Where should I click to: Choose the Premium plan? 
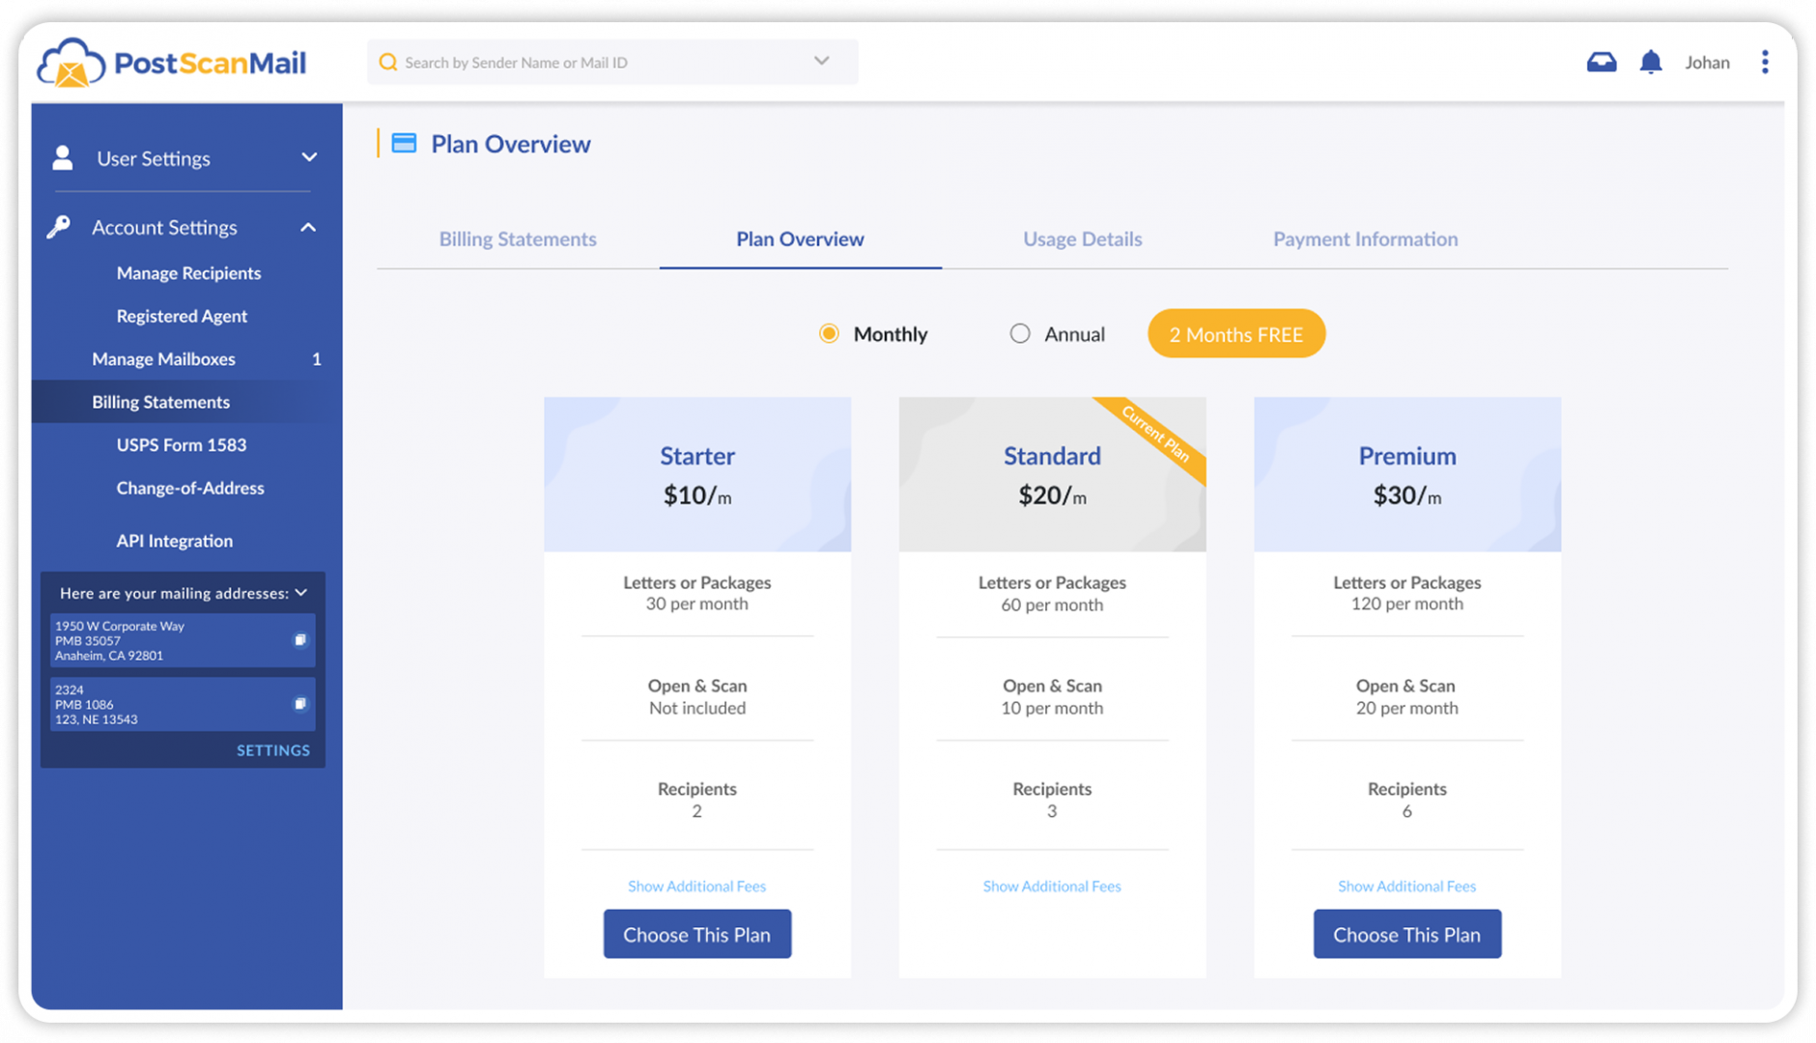coord(1406,934)
